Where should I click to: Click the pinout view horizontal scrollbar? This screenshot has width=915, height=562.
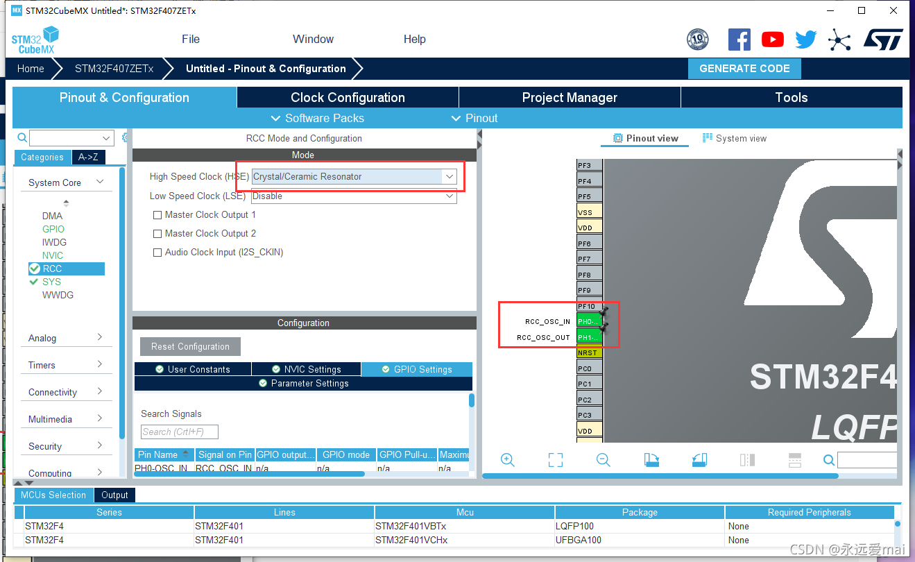[660, 476]
